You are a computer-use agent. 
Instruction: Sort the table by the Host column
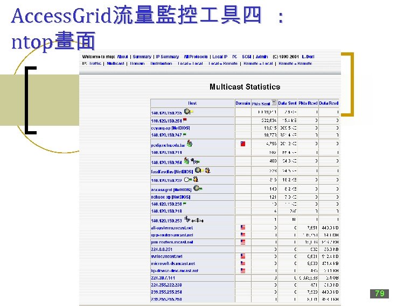(192, 103)
